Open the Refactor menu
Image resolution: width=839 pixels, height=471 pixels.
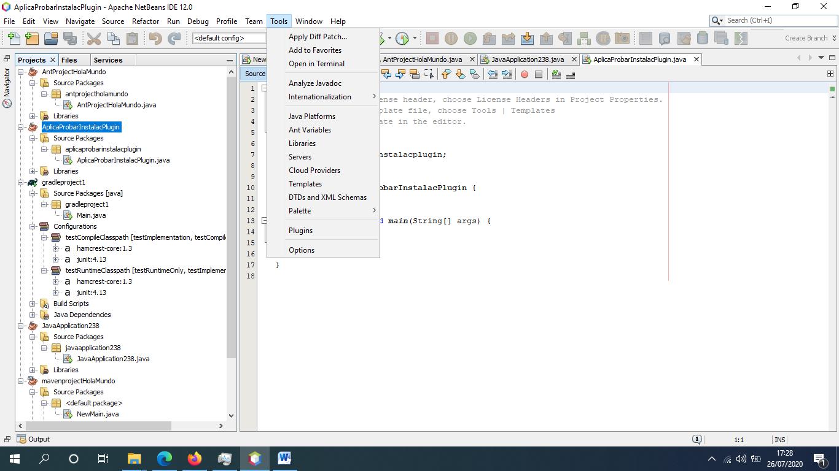146,21
